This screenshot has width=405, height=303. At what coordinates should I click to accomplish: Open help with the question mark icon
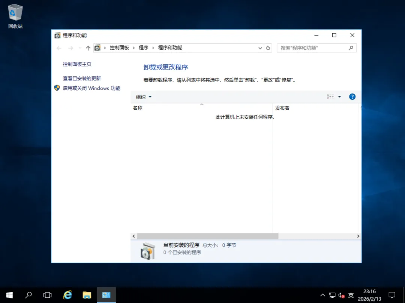pyautogui.click(x=352, y=97)
